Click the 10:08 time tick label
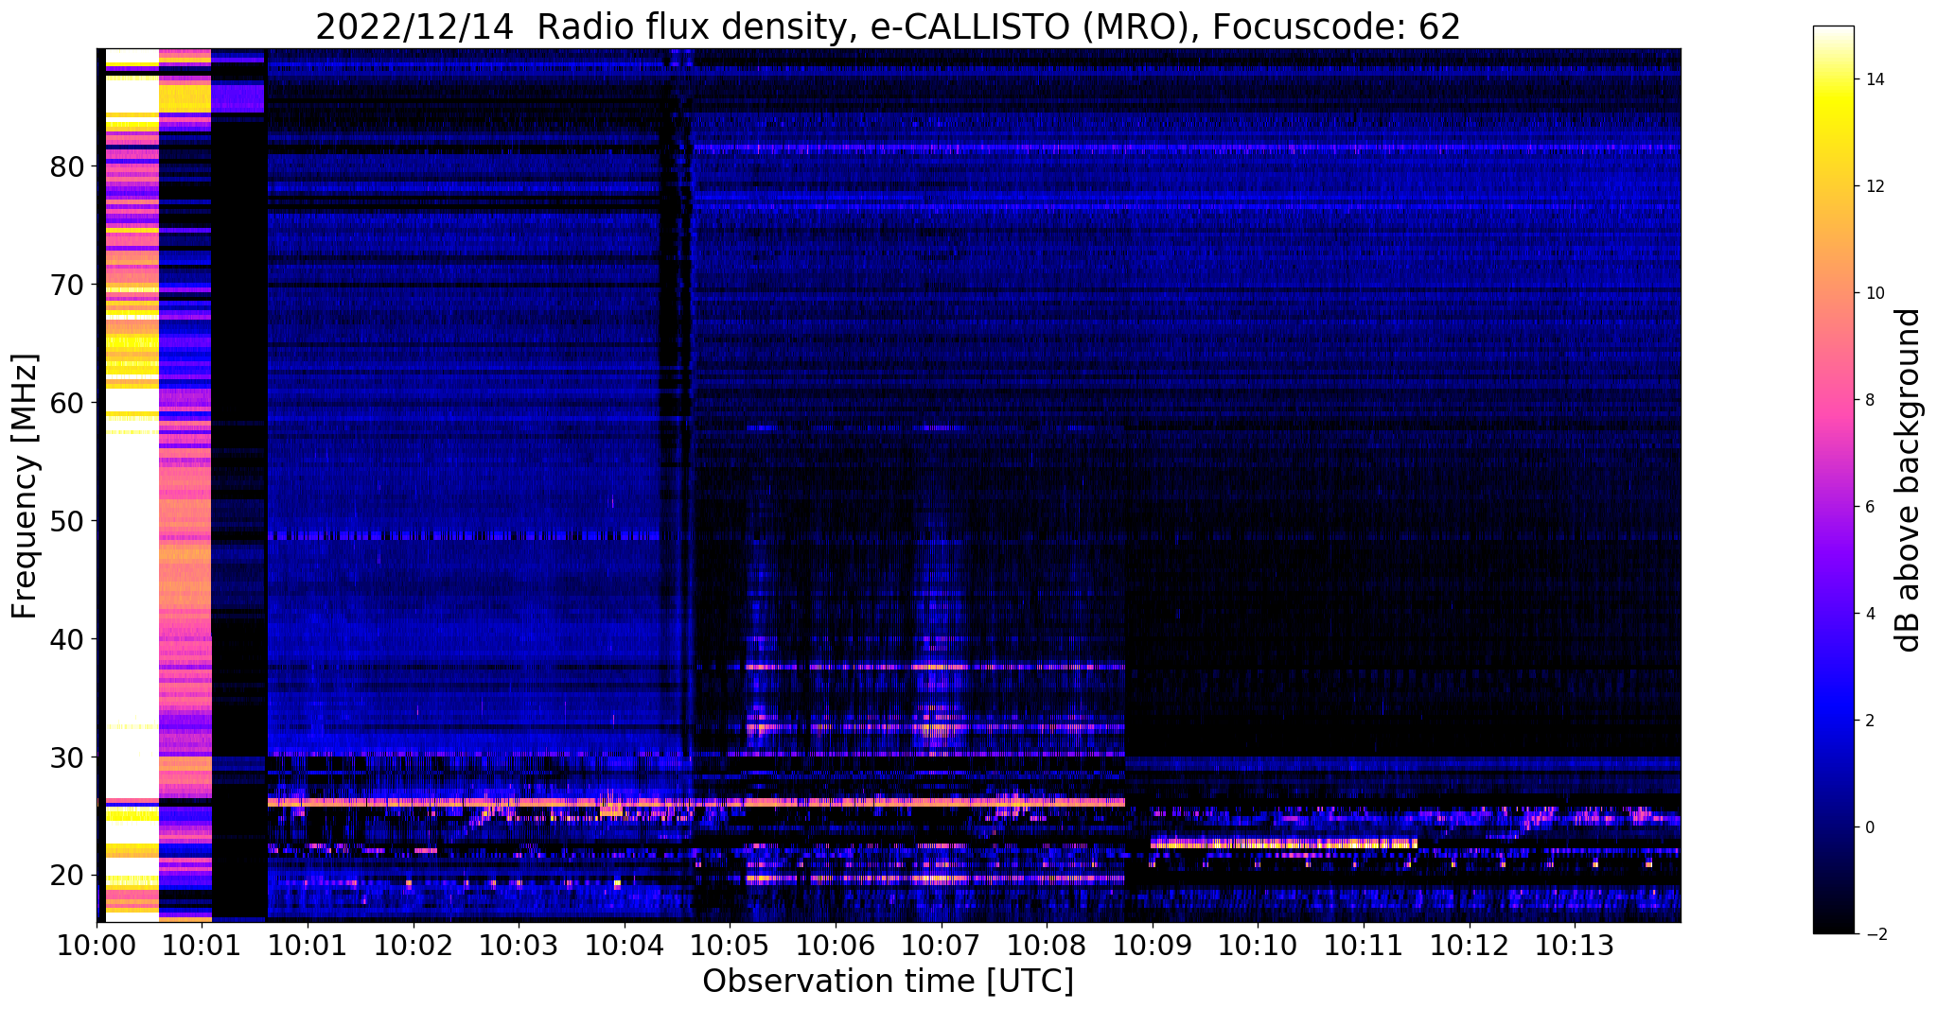Screen dimensions: 1937x1009 tap(1047, 946)
